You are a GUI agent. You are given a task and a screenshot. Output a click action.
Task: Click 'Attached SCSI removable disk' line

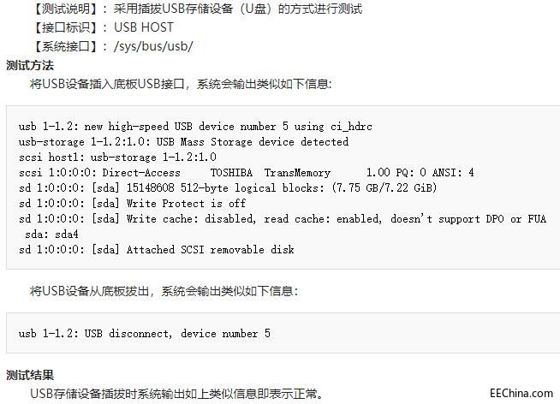point(157,249)
